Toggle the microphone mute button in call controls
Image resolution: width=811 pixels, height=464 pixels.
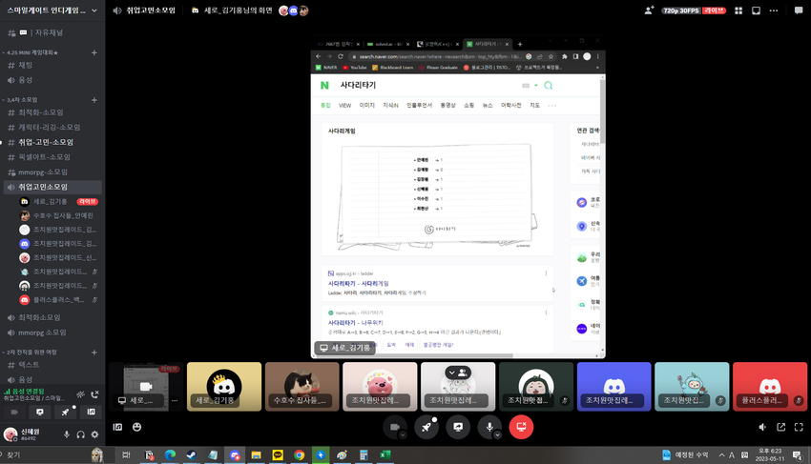[489, 428]
